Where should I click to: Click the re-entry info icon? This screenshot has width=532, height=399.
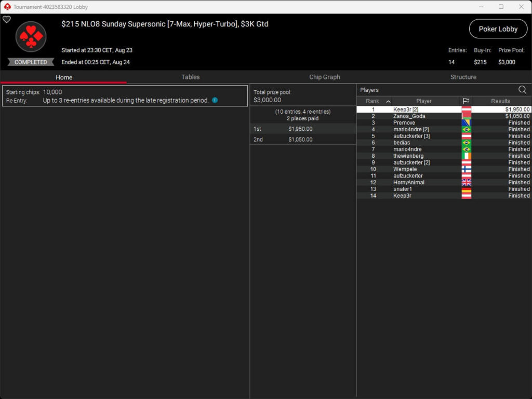click(x=215, y=100)
